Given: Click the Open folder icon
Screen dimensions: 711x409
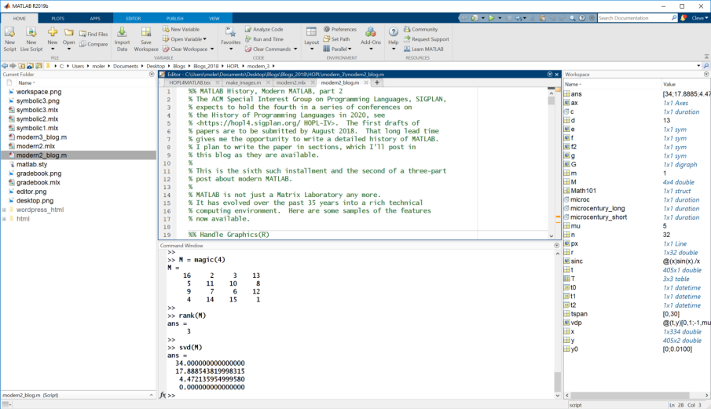Looking at the screenshot, I should 68,33.
